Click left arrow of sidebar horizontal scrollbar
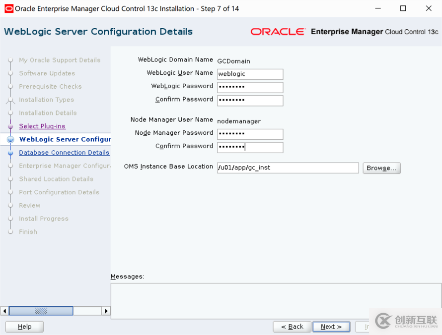Screen dimensions: 442x335 tap(4, 311)
